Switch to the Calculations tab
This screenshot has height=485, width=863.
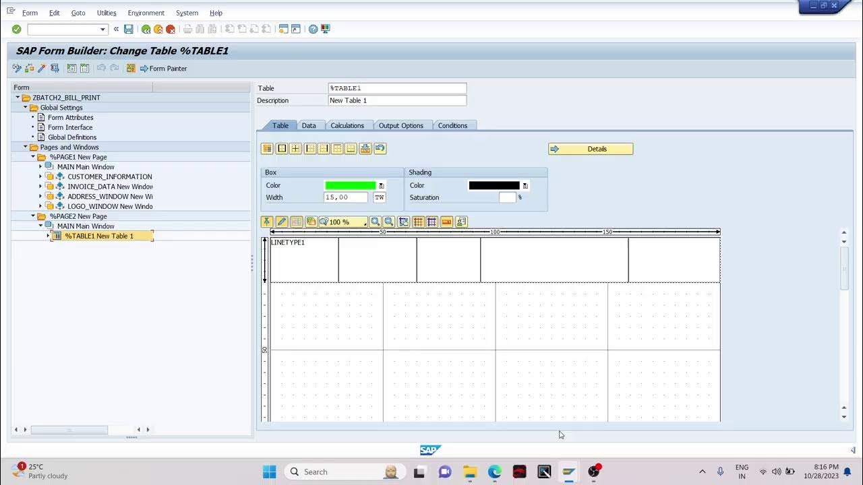pyautogui.click(x=347, y=125)
